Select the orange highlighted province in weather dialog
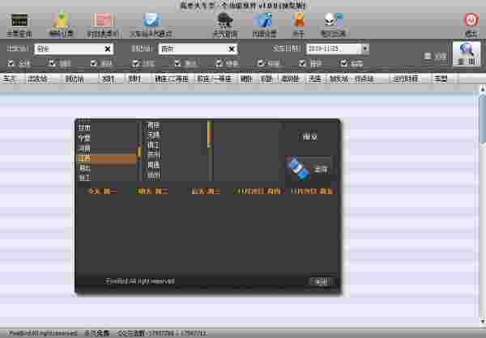The height and width of the screenshot is (338, 486). point(107,158)
